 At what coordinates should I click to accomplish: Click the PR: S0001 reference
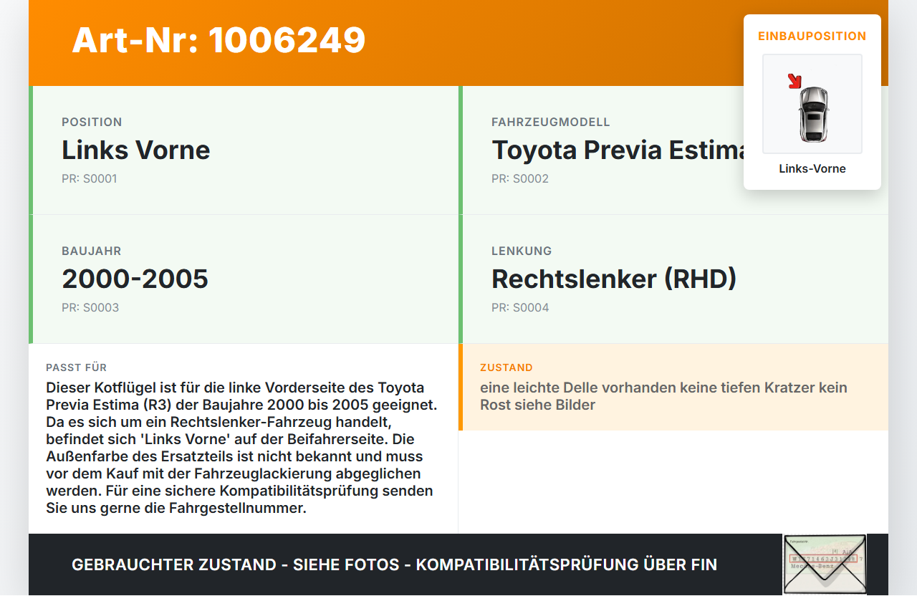89,178
